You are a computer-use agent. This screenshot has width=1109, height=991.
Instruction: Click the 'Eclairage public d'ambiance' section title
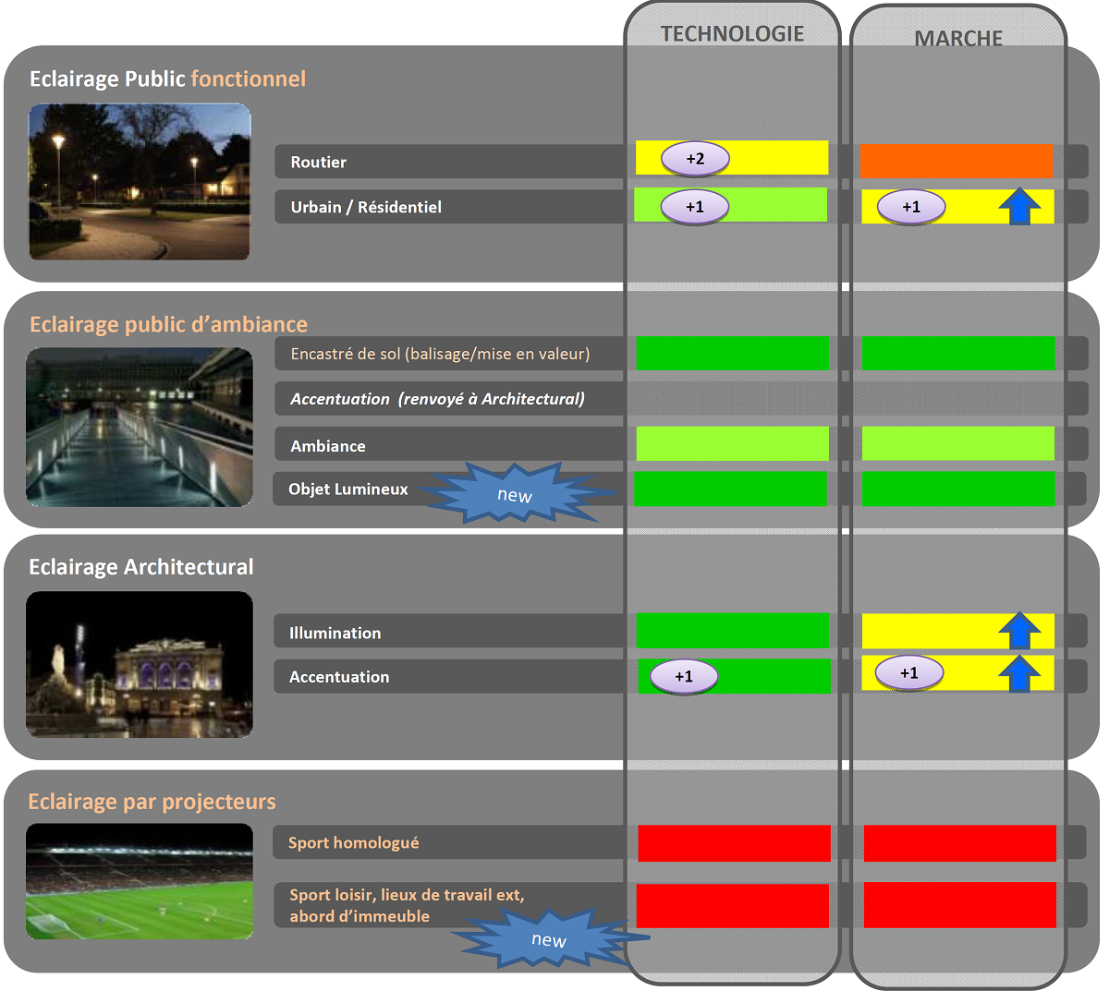point(168,324)
